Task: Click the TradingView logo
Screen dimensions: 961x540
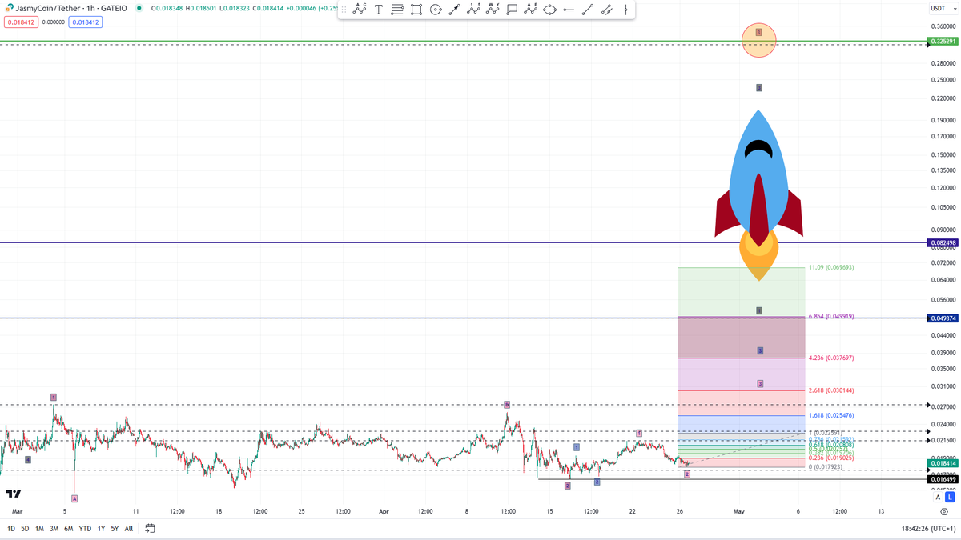Action: click(13, 494)
